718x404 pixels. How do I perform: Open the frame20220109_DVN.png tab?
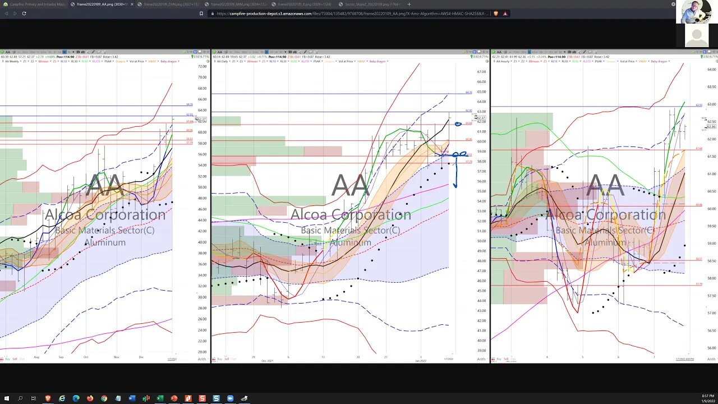[x=169, y=4]
